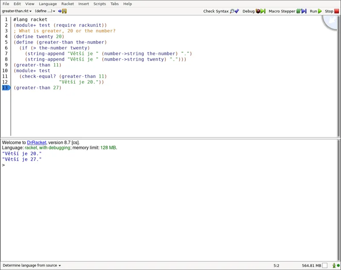Open the Help menu
The image size is (341, 270).
127,4
